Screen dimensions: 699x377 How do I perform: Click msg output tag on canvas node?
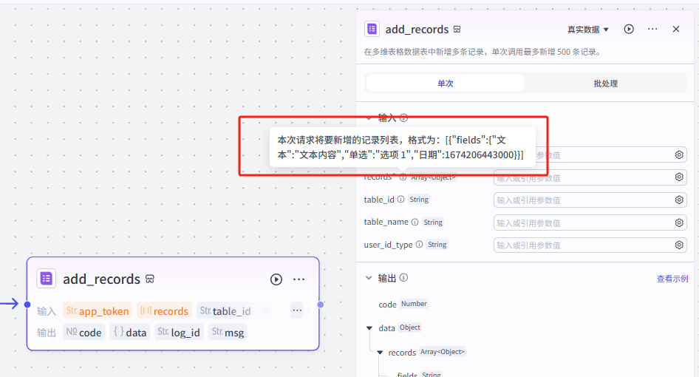pos(228,332)
